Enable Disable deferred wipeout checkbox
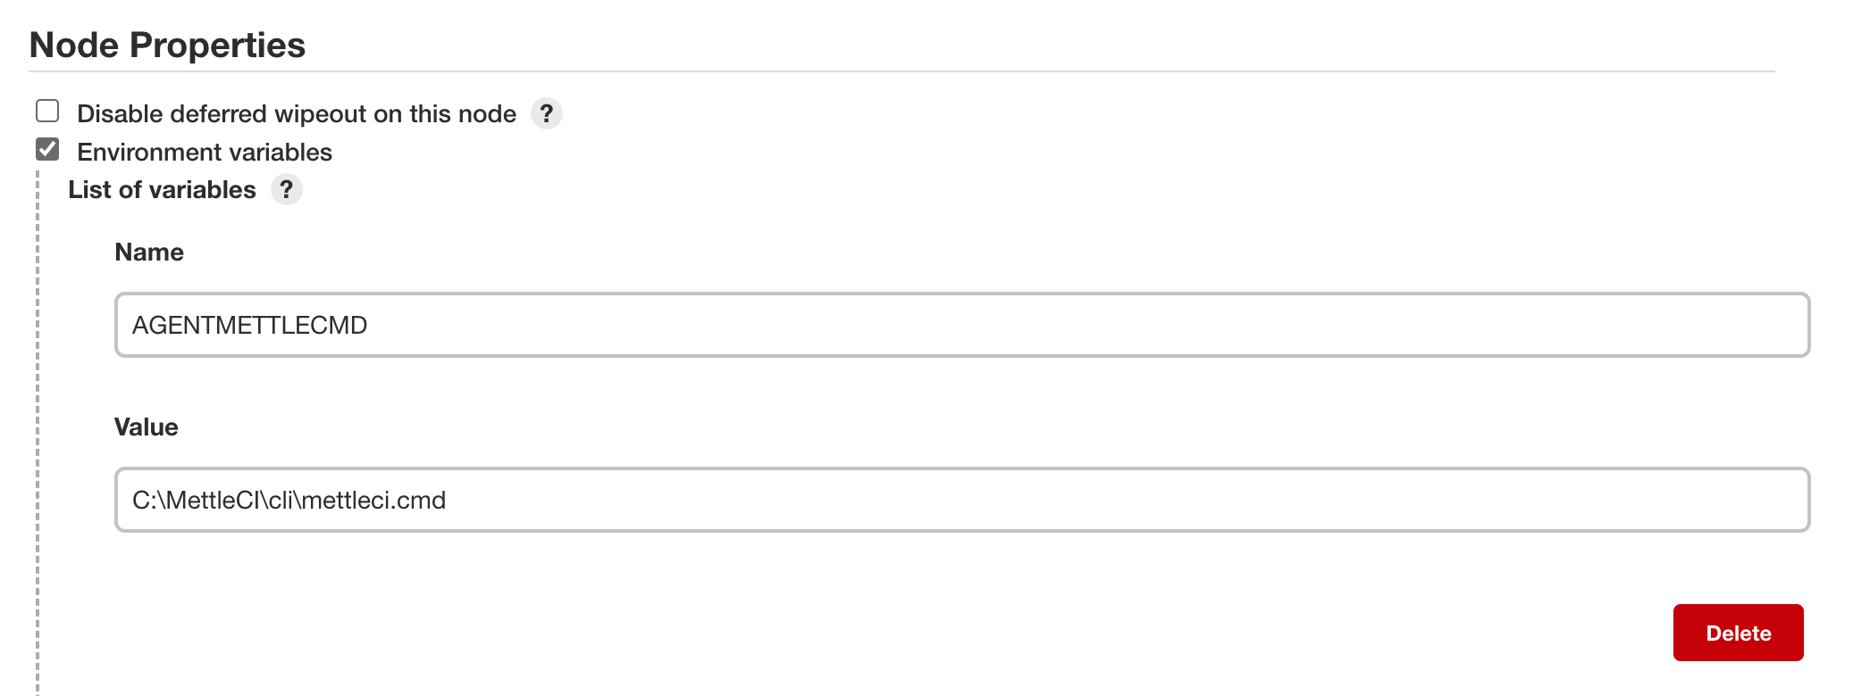Viewport: 1853px width, 696px height. tap(47, 112)
